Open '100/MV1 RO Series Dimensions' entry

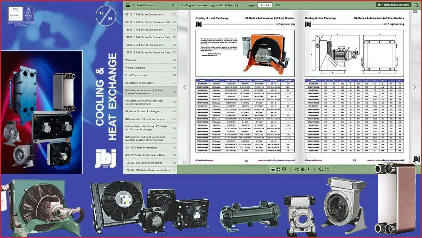150,163
